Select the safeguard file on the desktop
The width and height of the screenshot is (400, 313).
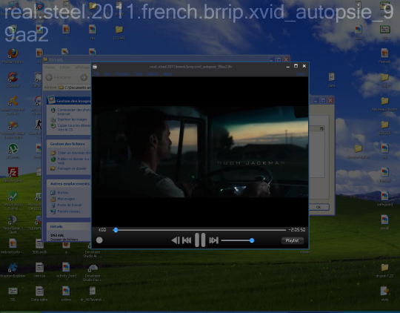click(x=384, y=199)
